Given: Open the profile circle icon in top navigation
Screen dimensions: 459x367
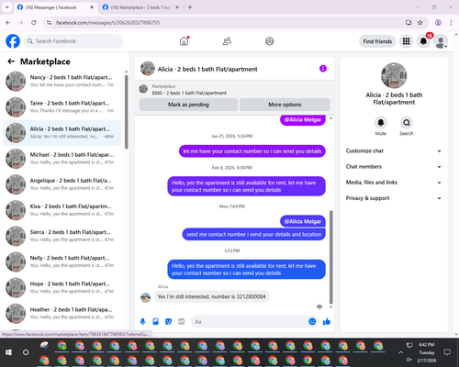Looking at the screenshot, I should (x=270, y=41).
